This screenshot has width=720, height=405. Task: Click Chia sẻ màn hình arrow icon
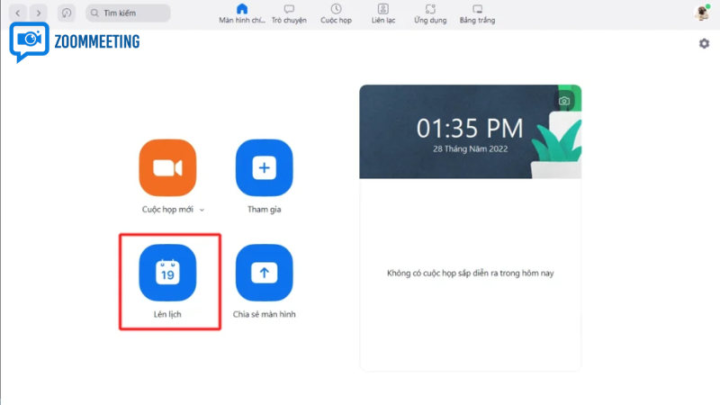[x=264, y=273]
